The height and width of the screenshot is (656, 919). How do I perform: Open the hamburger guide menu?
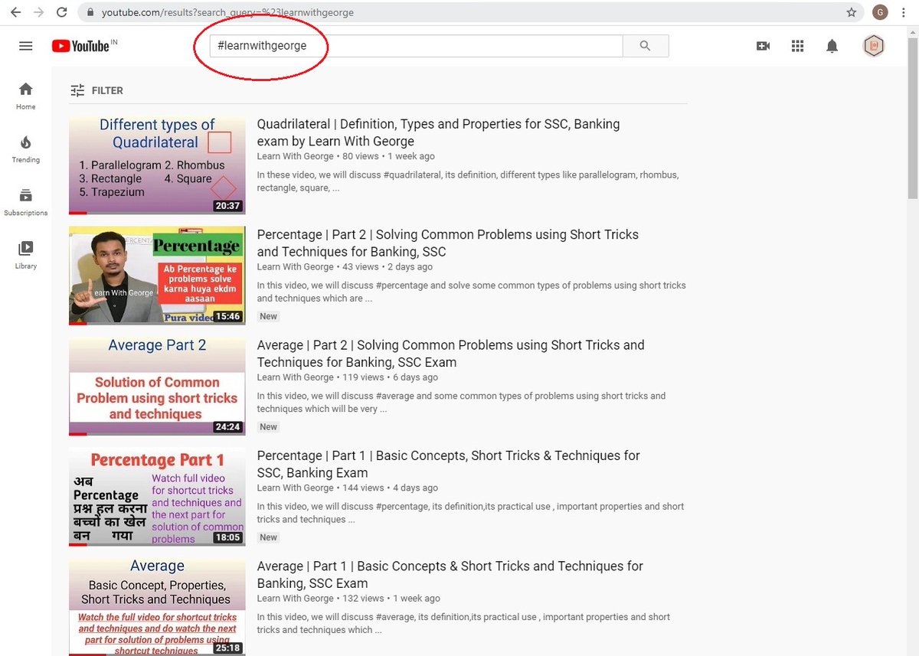tap(26, 46)
